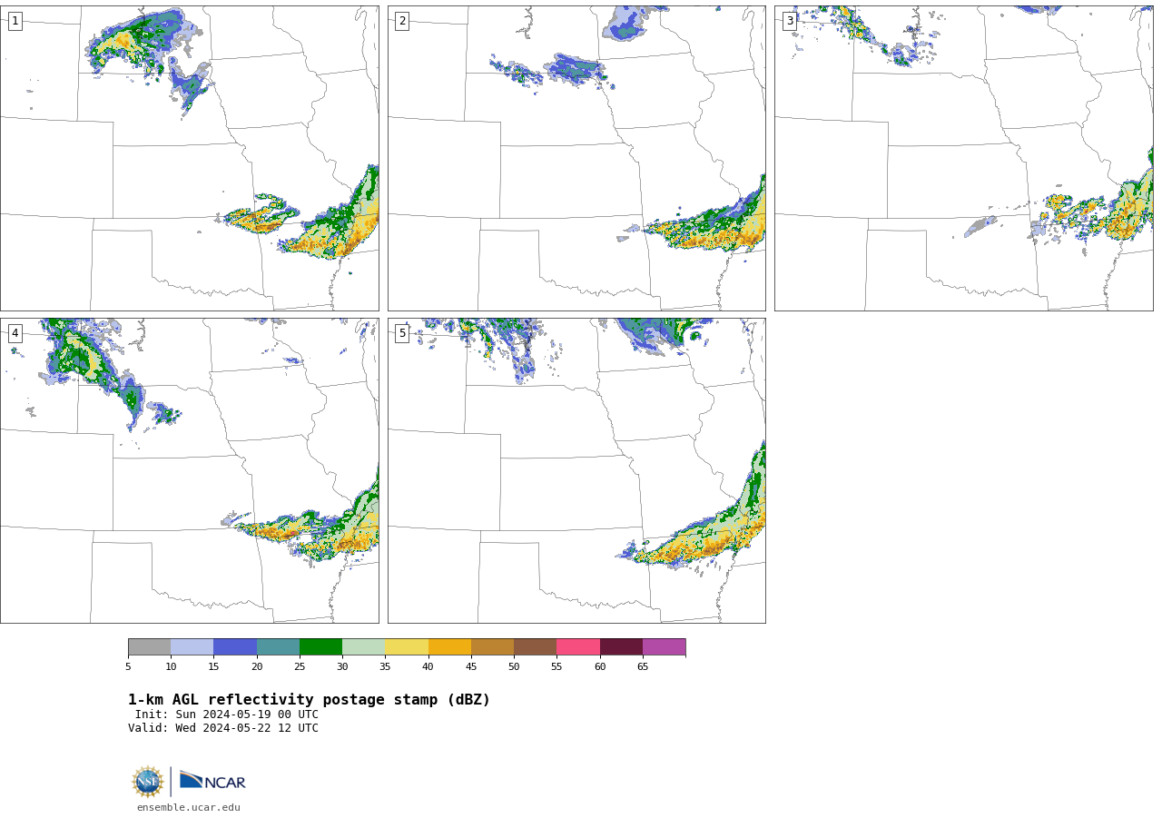Click the NCAR logo

[212, 781]
